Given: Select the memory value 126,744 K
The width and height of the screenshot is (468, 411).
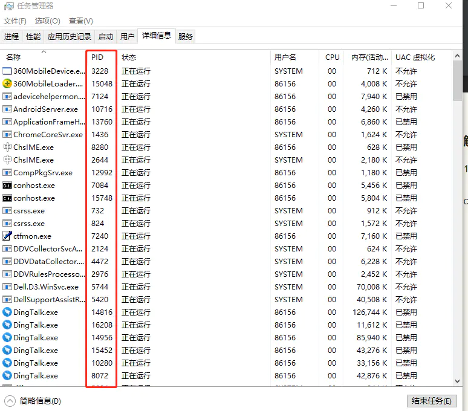Looking at the screenshot, I should tap(369, 312).
